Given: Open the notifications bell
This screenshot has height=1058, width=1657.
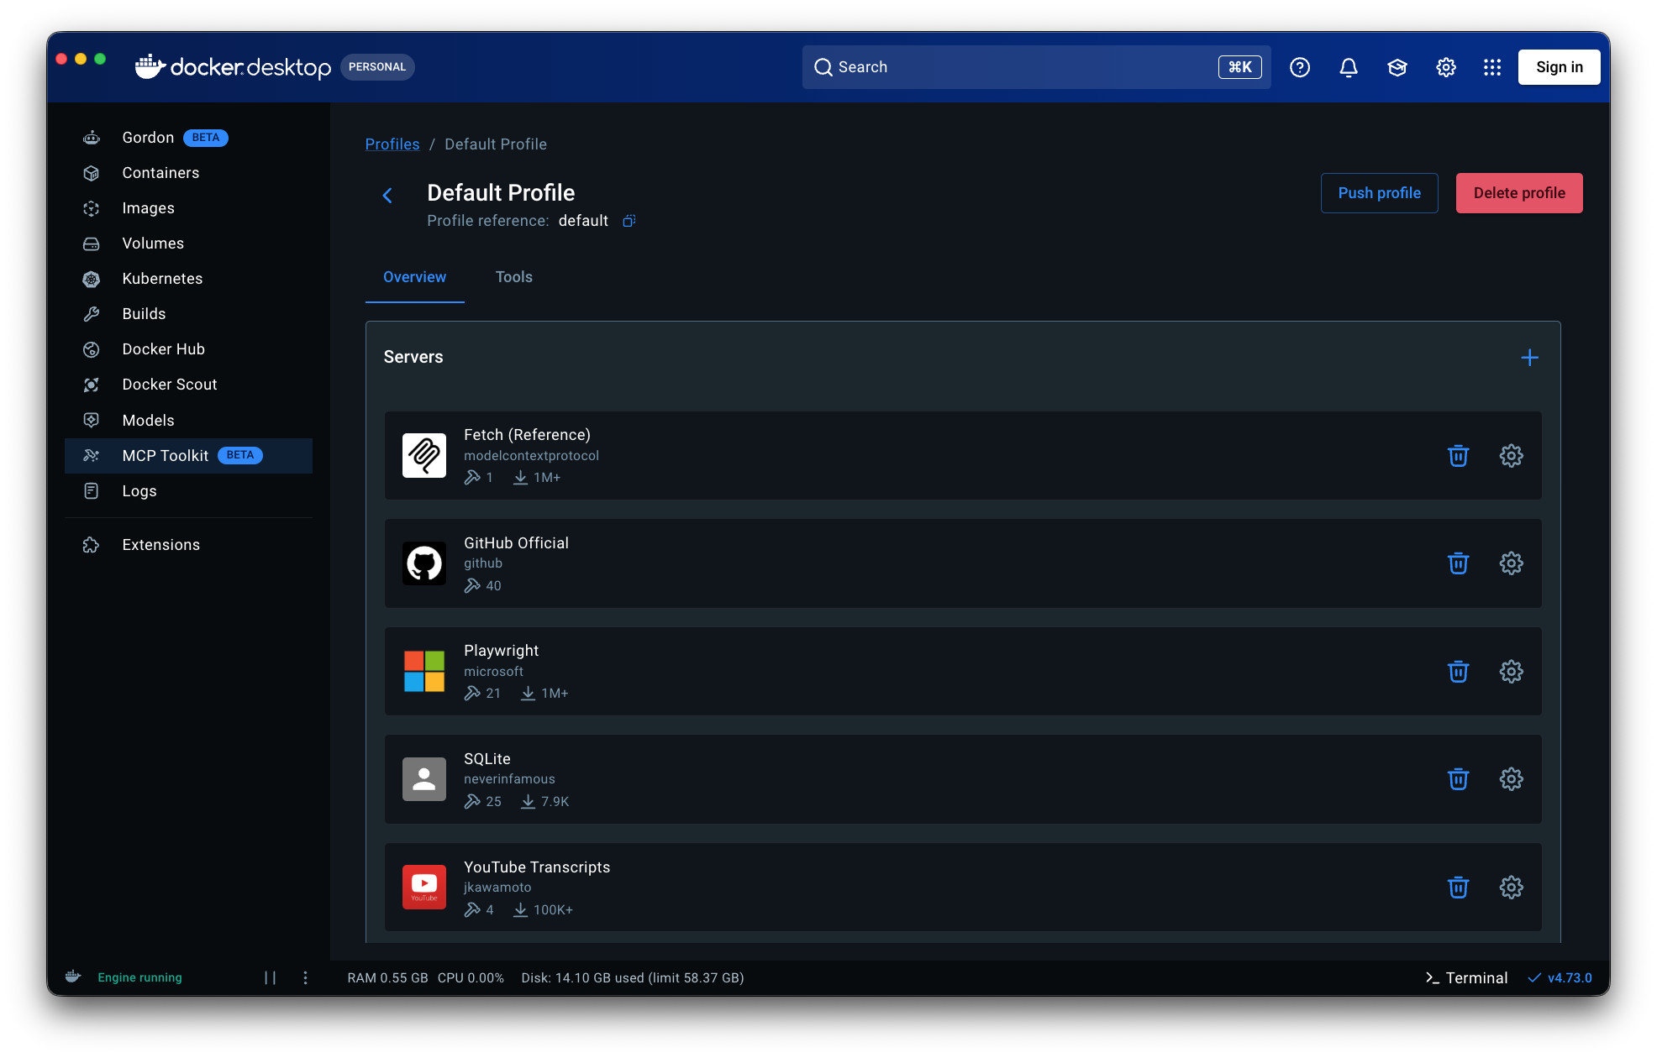Looking at the screenshot, I should tap(1348, 67).
